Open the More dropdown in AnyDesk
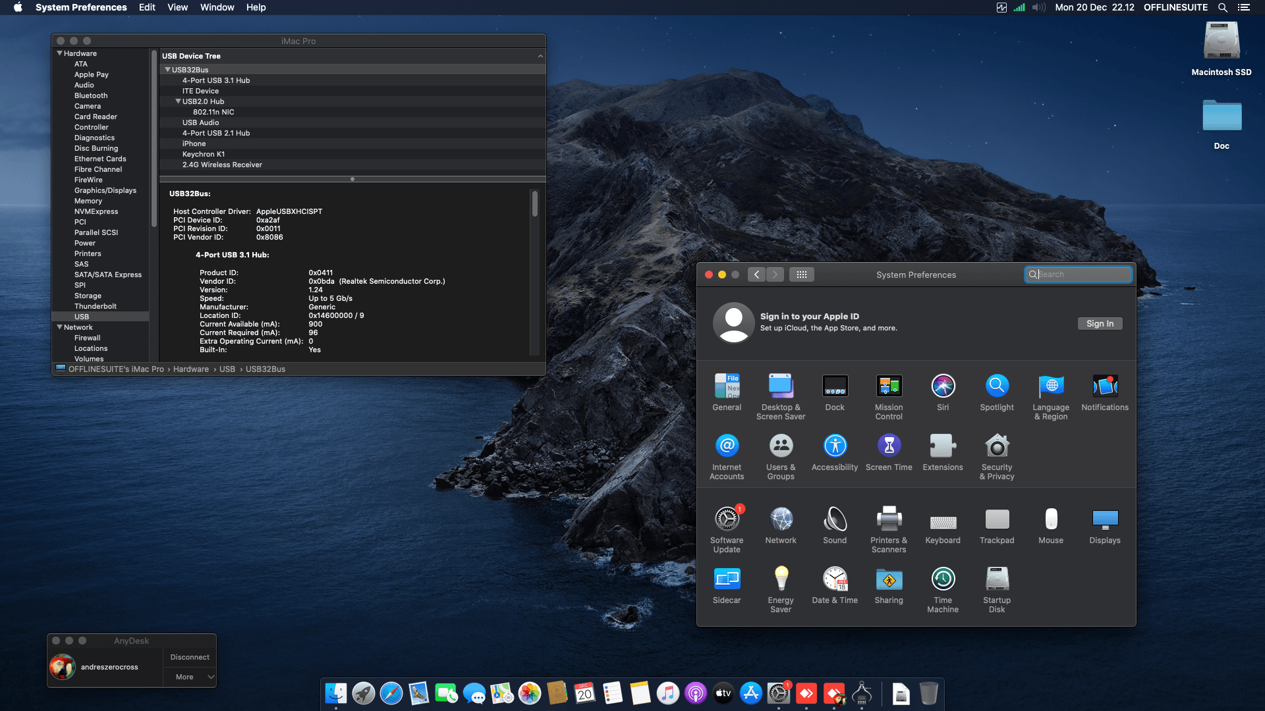 (x=189, y=677)
